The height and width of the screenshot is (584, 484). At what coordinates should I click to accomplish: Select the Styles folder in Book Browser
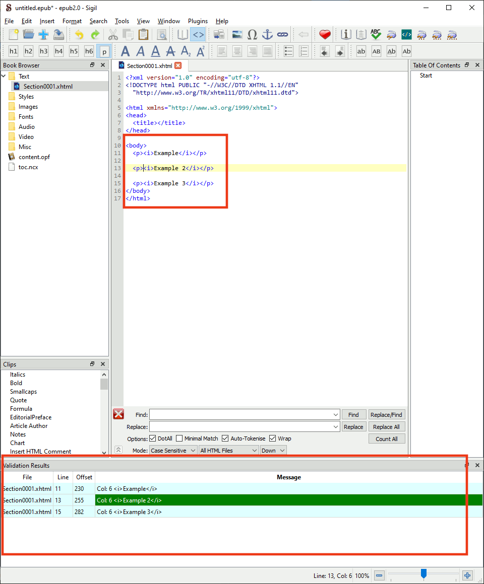[26, 97]
